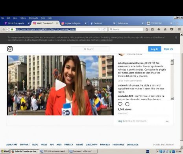Open the Tools menu
183x154 pixels.
click(x=43, y=18)
